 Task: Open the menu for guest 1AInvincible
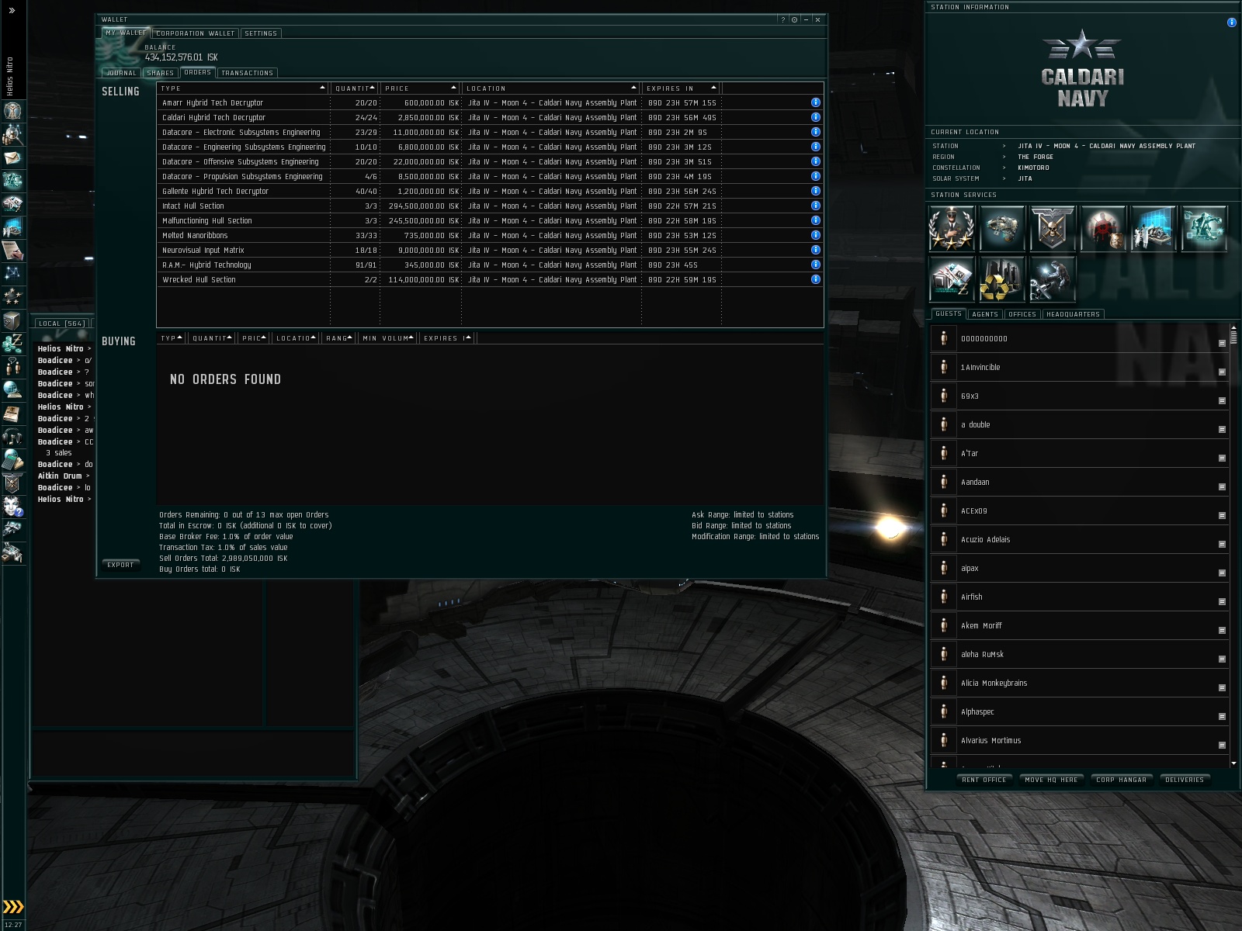pyautogui.click(x=1222, y=372)
